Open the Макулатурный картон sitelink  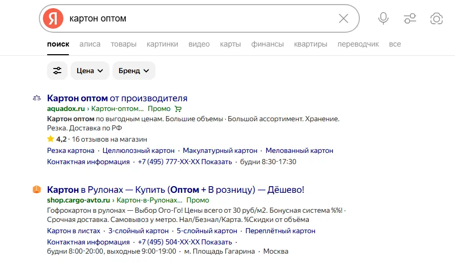[x=220, y=150]
